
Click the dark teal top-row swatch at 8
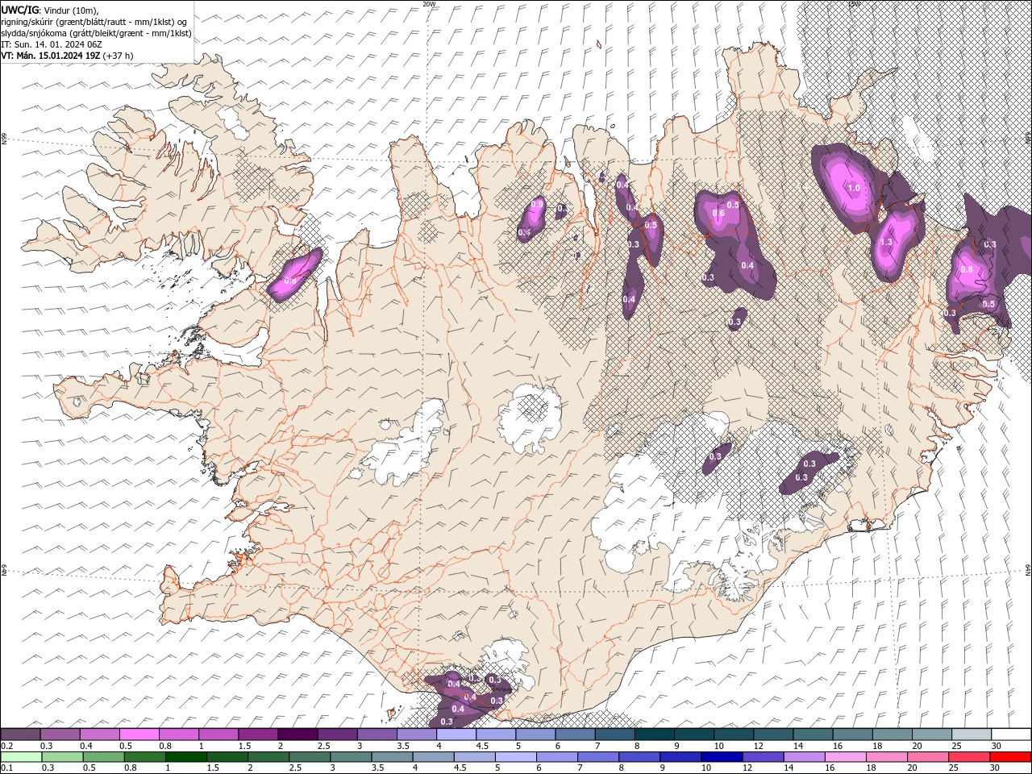[x=653, y=734]
